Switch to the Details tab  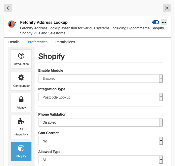14,42
